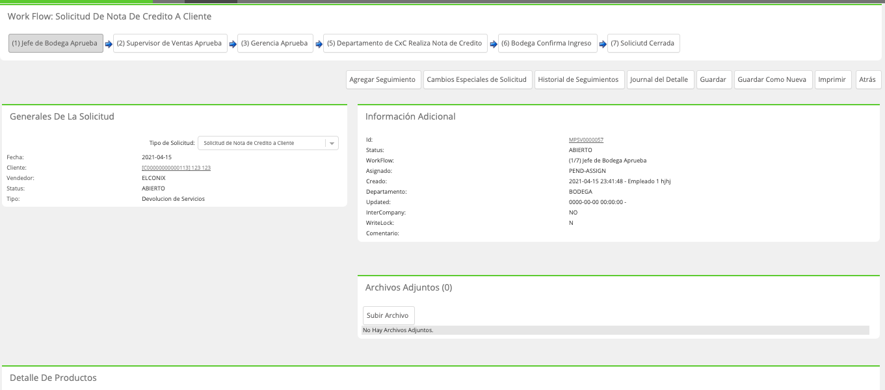Select Creado timestamp with Empleado 1 hjhj
885x390 pixels.
pyautogui.click(x=620, y=181)
